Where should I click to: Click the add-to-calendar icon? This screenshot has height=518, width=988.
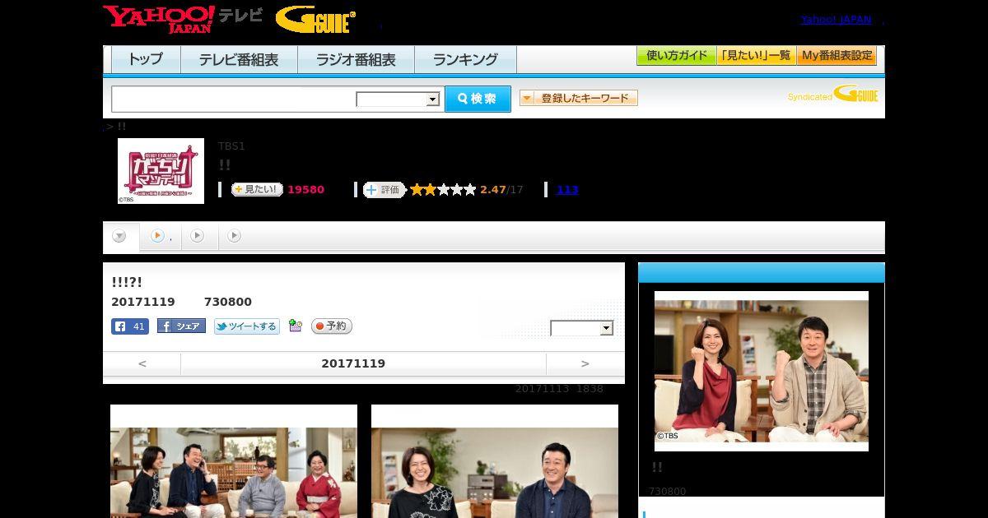[x=296, y=326]
